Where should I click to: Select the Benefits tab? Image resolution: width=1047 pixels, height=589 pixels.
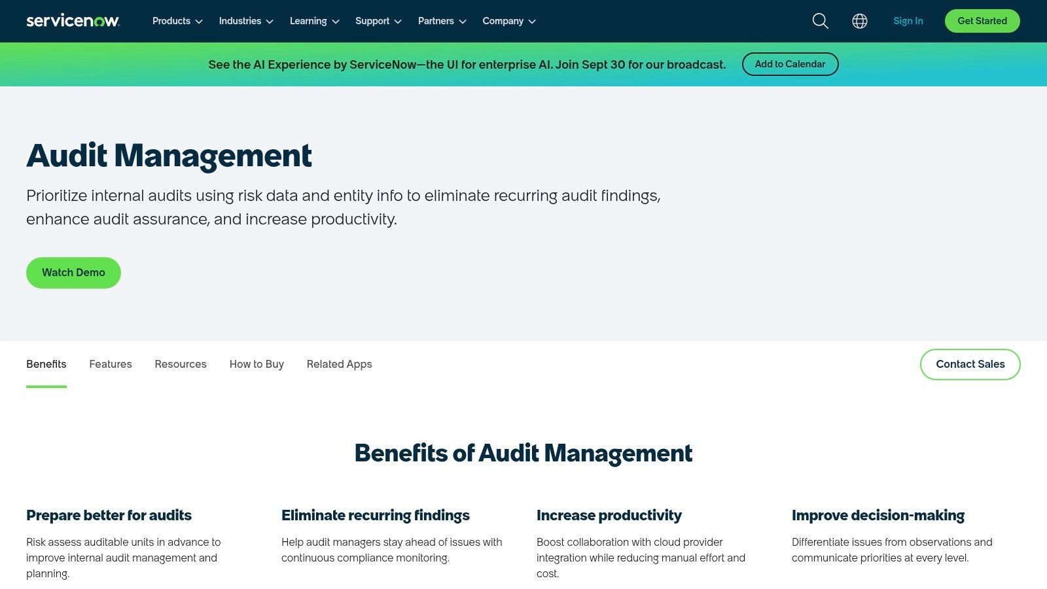click(46, 365)
